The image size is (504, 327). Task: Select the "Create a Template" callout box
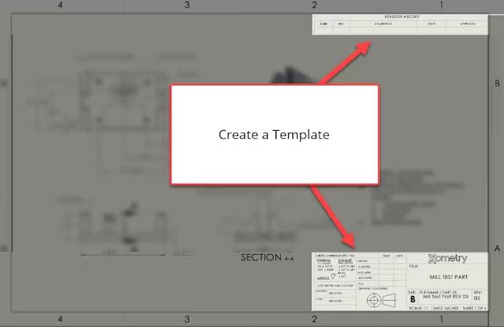(x=274, y=134)
